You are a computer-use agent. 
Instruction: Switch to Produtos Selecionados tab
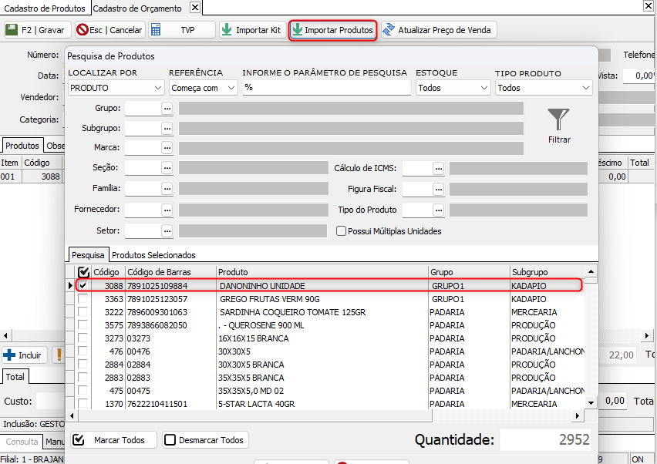(x=153, y=255)
